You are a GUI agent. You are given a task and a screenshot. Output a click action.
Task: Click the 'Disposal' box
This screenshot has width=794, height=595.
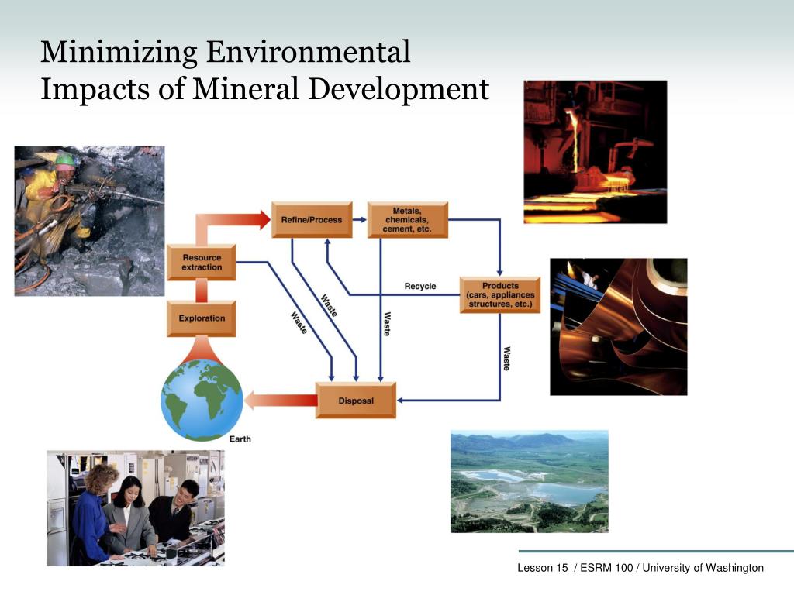click(x=356, y=401)
